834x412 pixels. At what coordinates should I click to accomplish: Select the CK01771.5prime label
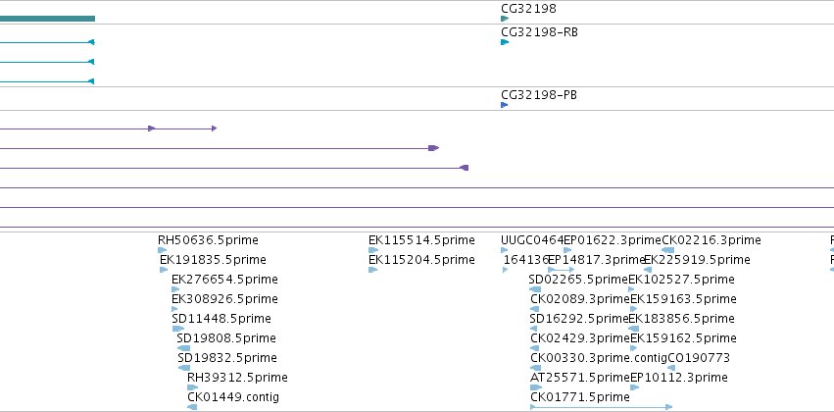pos(580,397)
